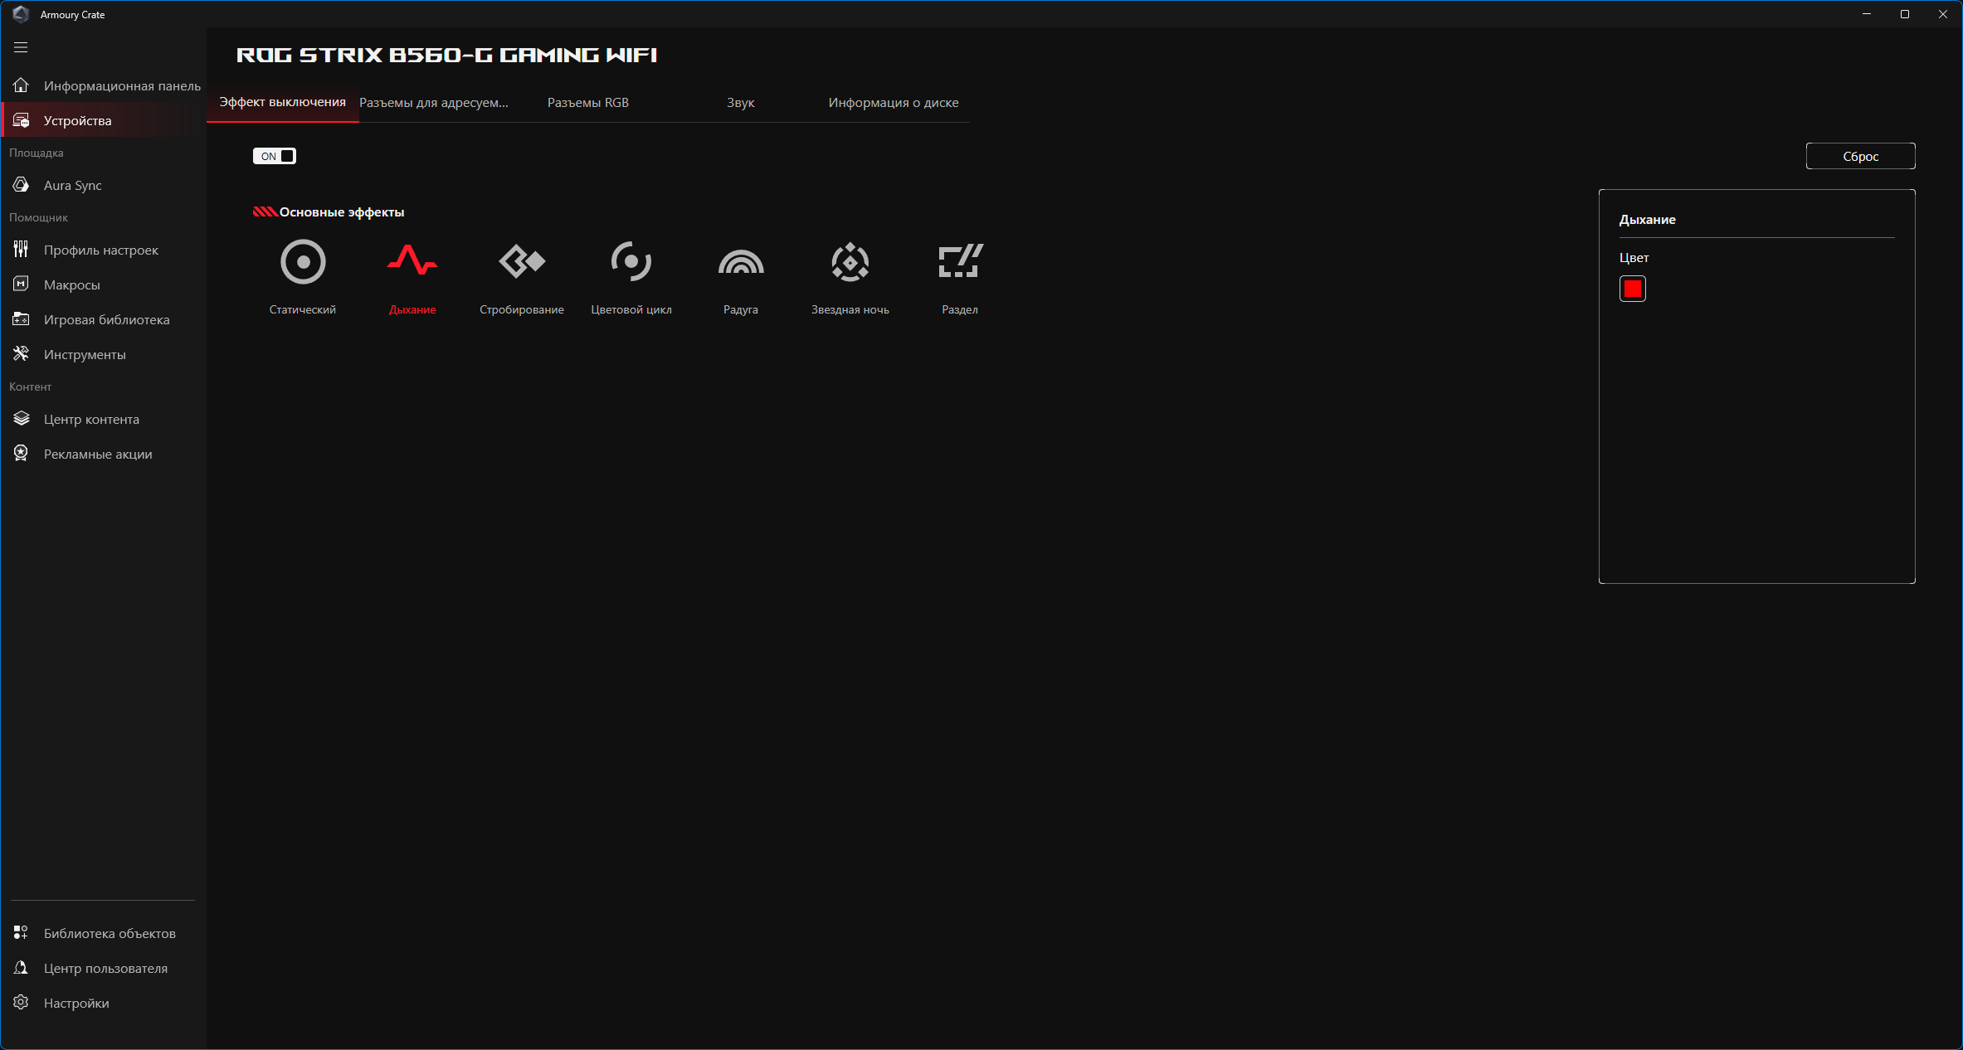This screenshot has height=1050, width=1963.
Task: Click the Игровая библиотека label
Action: point(107,320)
